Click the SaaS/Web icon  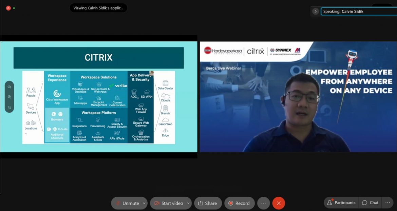[165, 120]
